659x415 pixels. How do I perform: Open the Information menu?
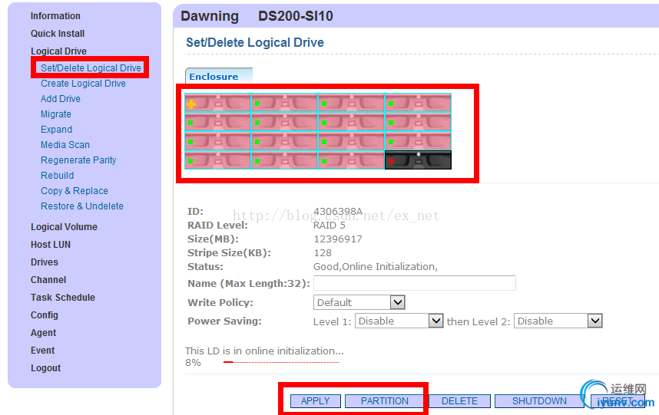[55, 16]
